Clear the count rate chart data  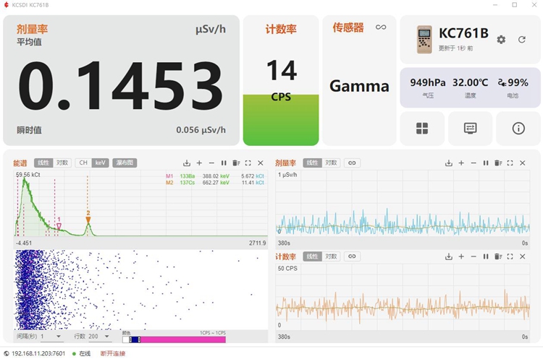498,256
